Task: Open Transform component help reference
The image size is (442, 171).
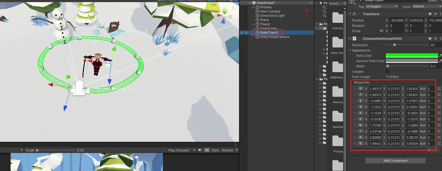Action: 430,14
